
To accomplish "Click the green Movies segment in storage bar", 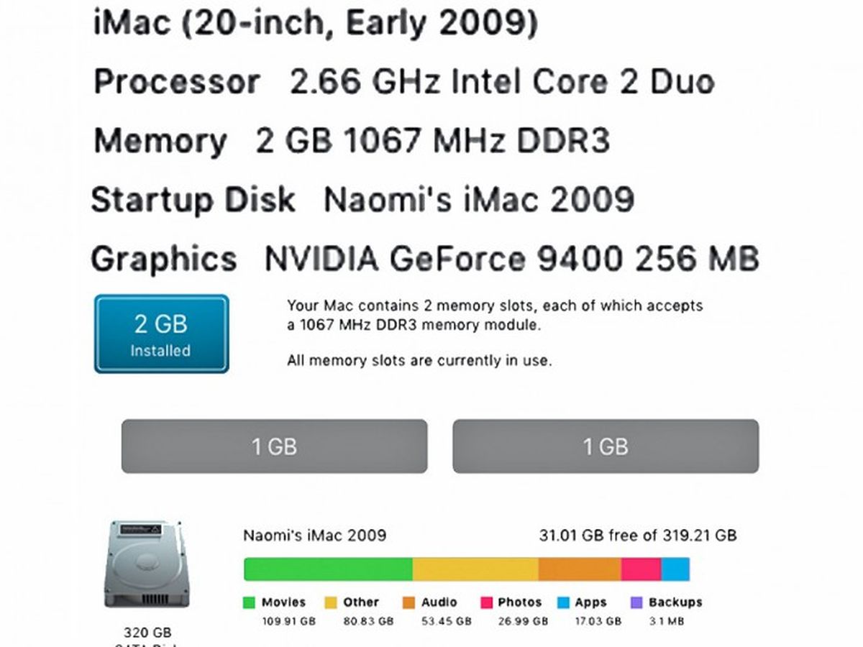I will tap(328, 569).
